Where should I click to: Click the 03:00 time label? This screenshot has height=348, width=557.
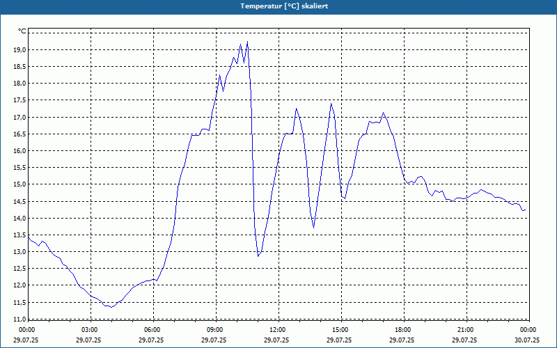pyautogui.click(x=89, y=330)
